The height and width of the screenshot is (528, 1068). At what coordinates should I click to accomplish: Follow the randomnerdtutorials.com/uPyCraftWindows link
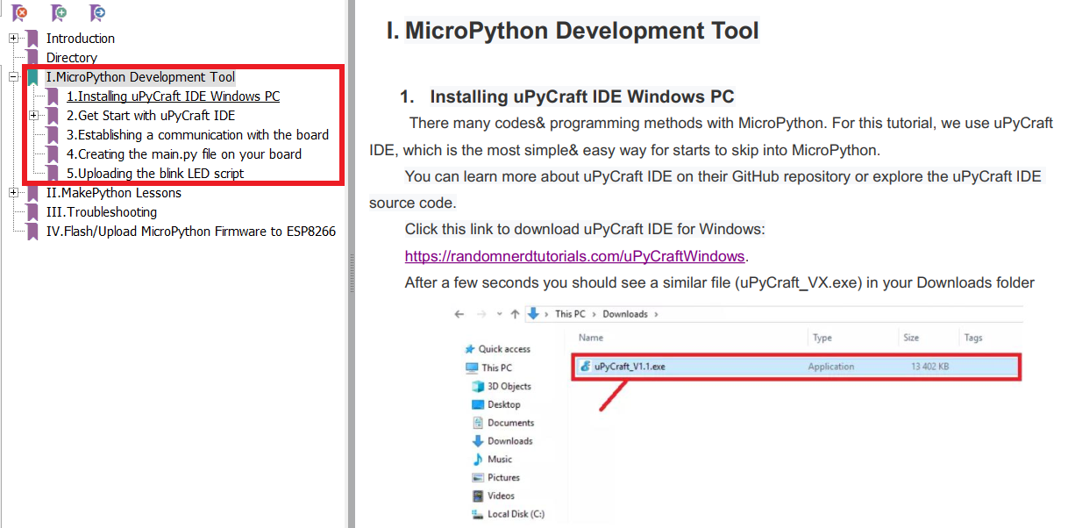click(x=574, y=257)
